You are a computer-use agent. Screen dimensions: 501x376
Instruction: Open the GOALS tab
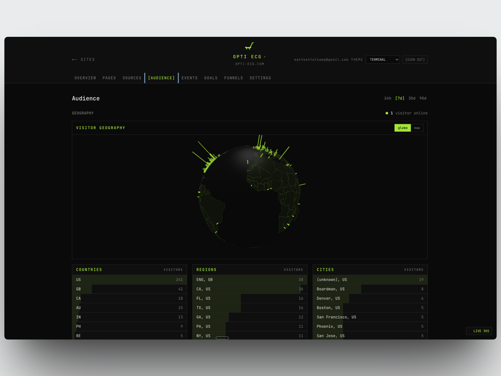pos(211,78)
